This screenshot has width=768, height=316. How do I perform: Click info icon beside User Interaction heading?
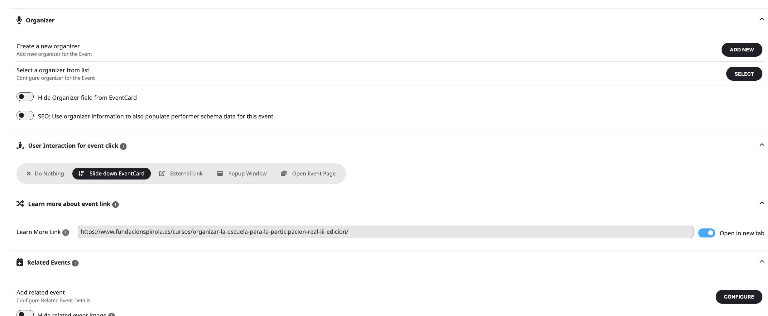coord(123,146)
